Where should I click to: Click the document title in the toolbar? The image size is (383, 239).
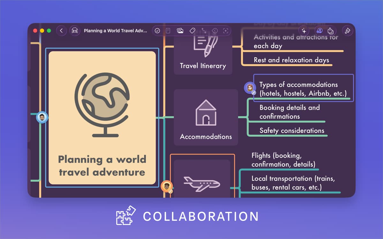coord(115,31)
